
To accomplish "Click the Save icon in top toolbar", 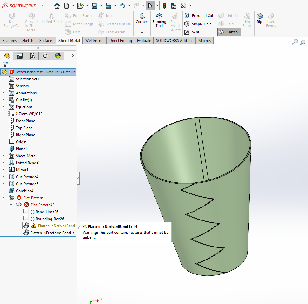I will coord(94,6).
